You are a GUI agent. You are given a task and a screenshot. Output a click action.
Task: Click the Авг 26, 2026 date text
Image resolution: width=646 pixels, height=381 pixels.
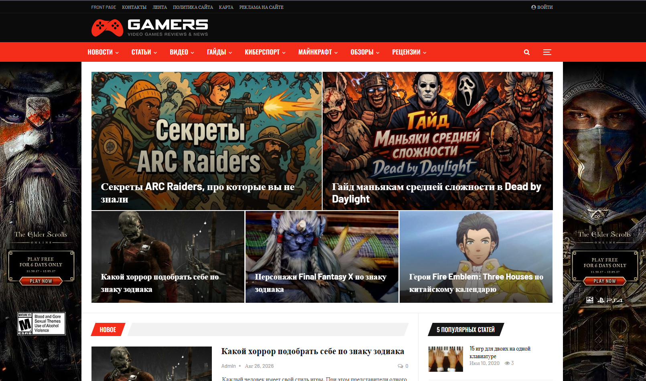259,366
